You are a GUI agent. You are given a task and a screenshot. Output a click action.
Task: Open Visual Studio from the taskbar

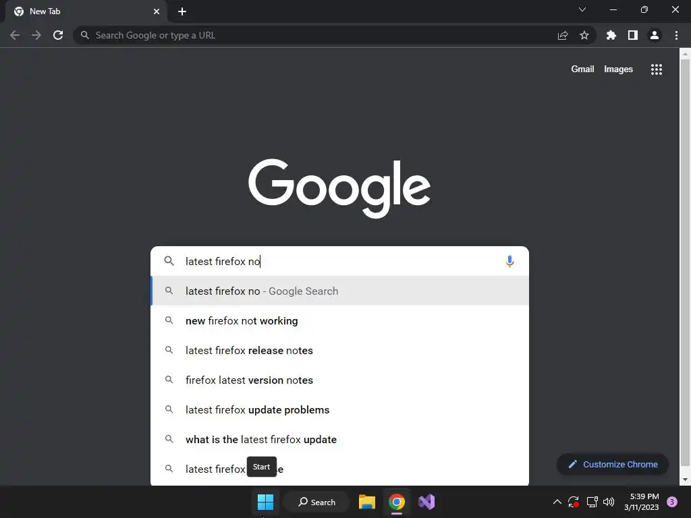(426, 502)
